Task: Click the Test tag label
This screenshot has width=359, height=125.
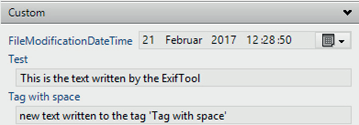Action: (x=18, y=59)
